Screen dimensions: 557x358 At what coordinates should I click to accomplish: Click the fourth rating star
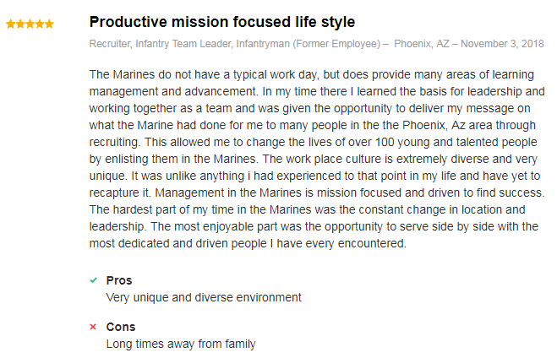click(x=40, y=24)
